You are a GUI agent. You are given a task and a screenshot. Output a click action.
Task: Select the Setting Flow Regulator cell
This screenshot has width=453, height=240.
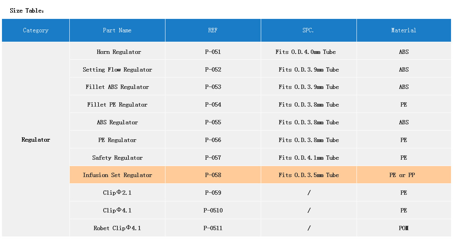117,70
